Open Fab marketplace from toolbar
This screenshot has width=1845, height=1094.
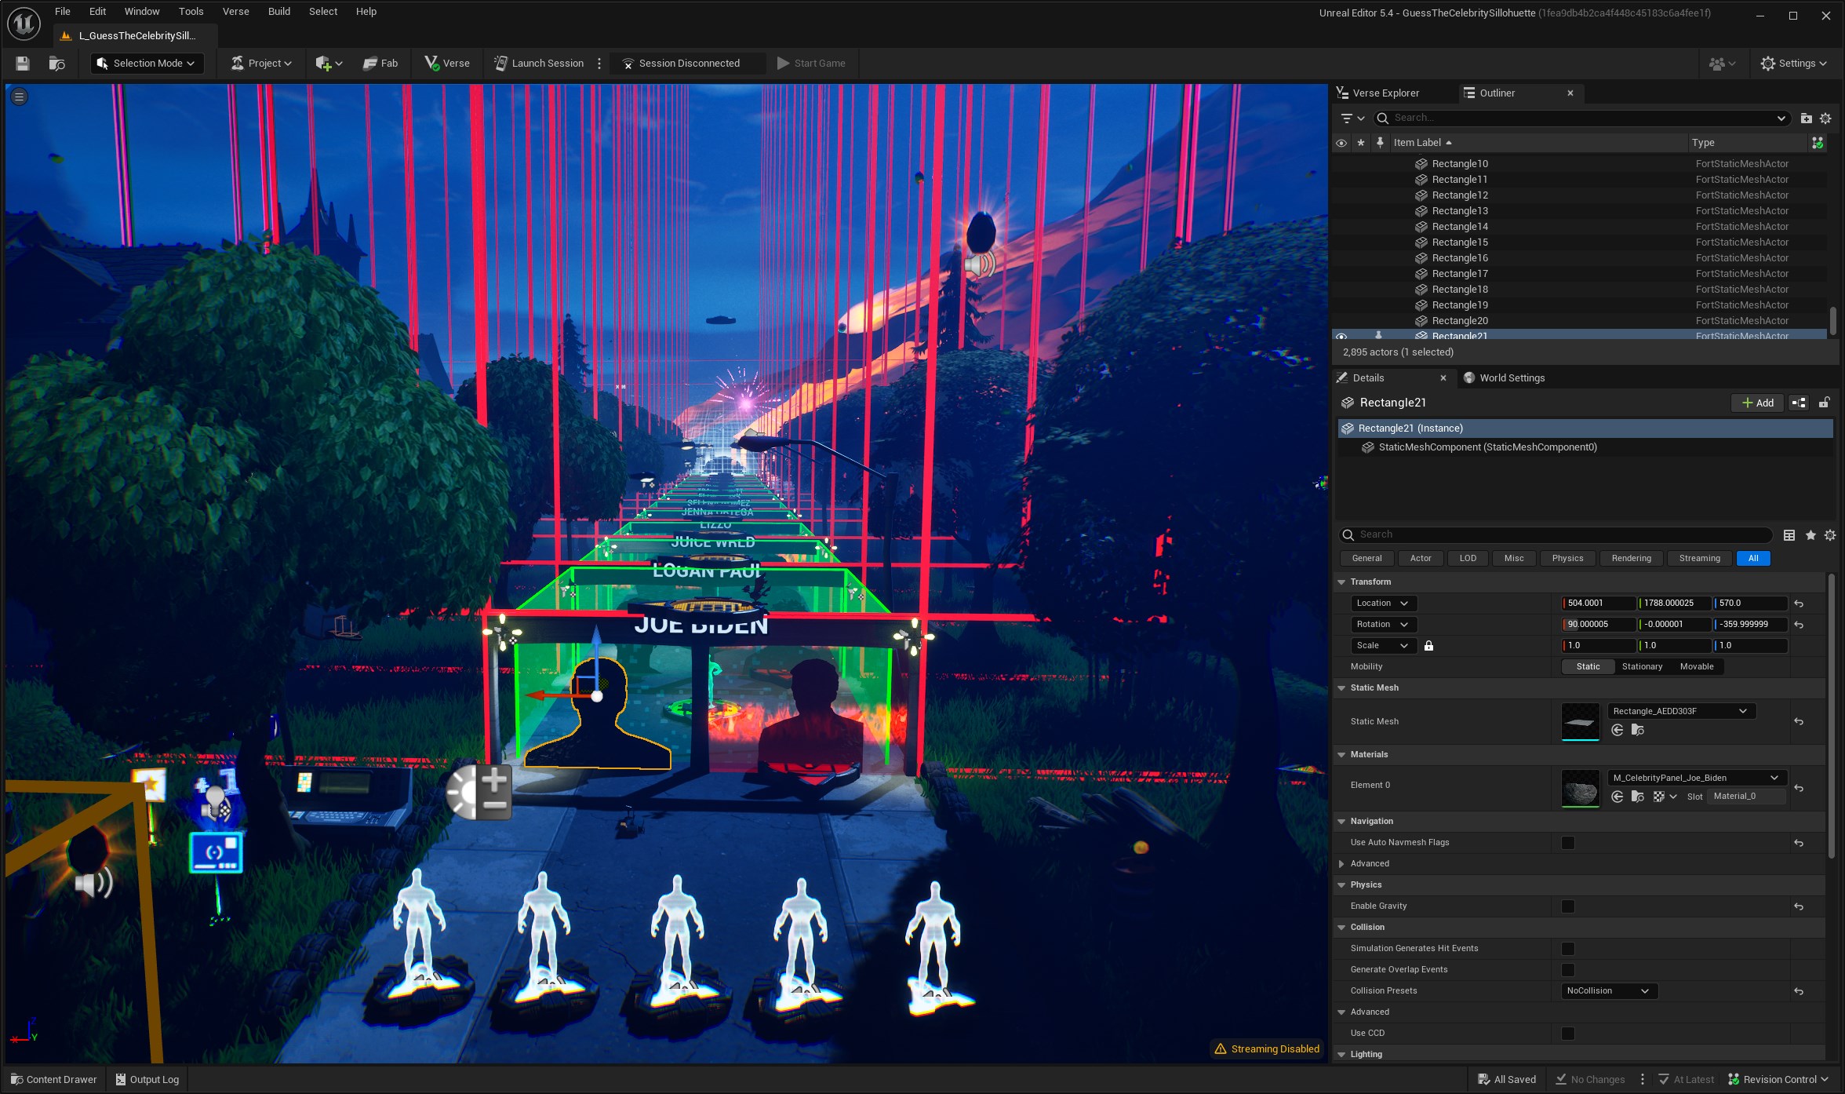[x=380, y=64]
